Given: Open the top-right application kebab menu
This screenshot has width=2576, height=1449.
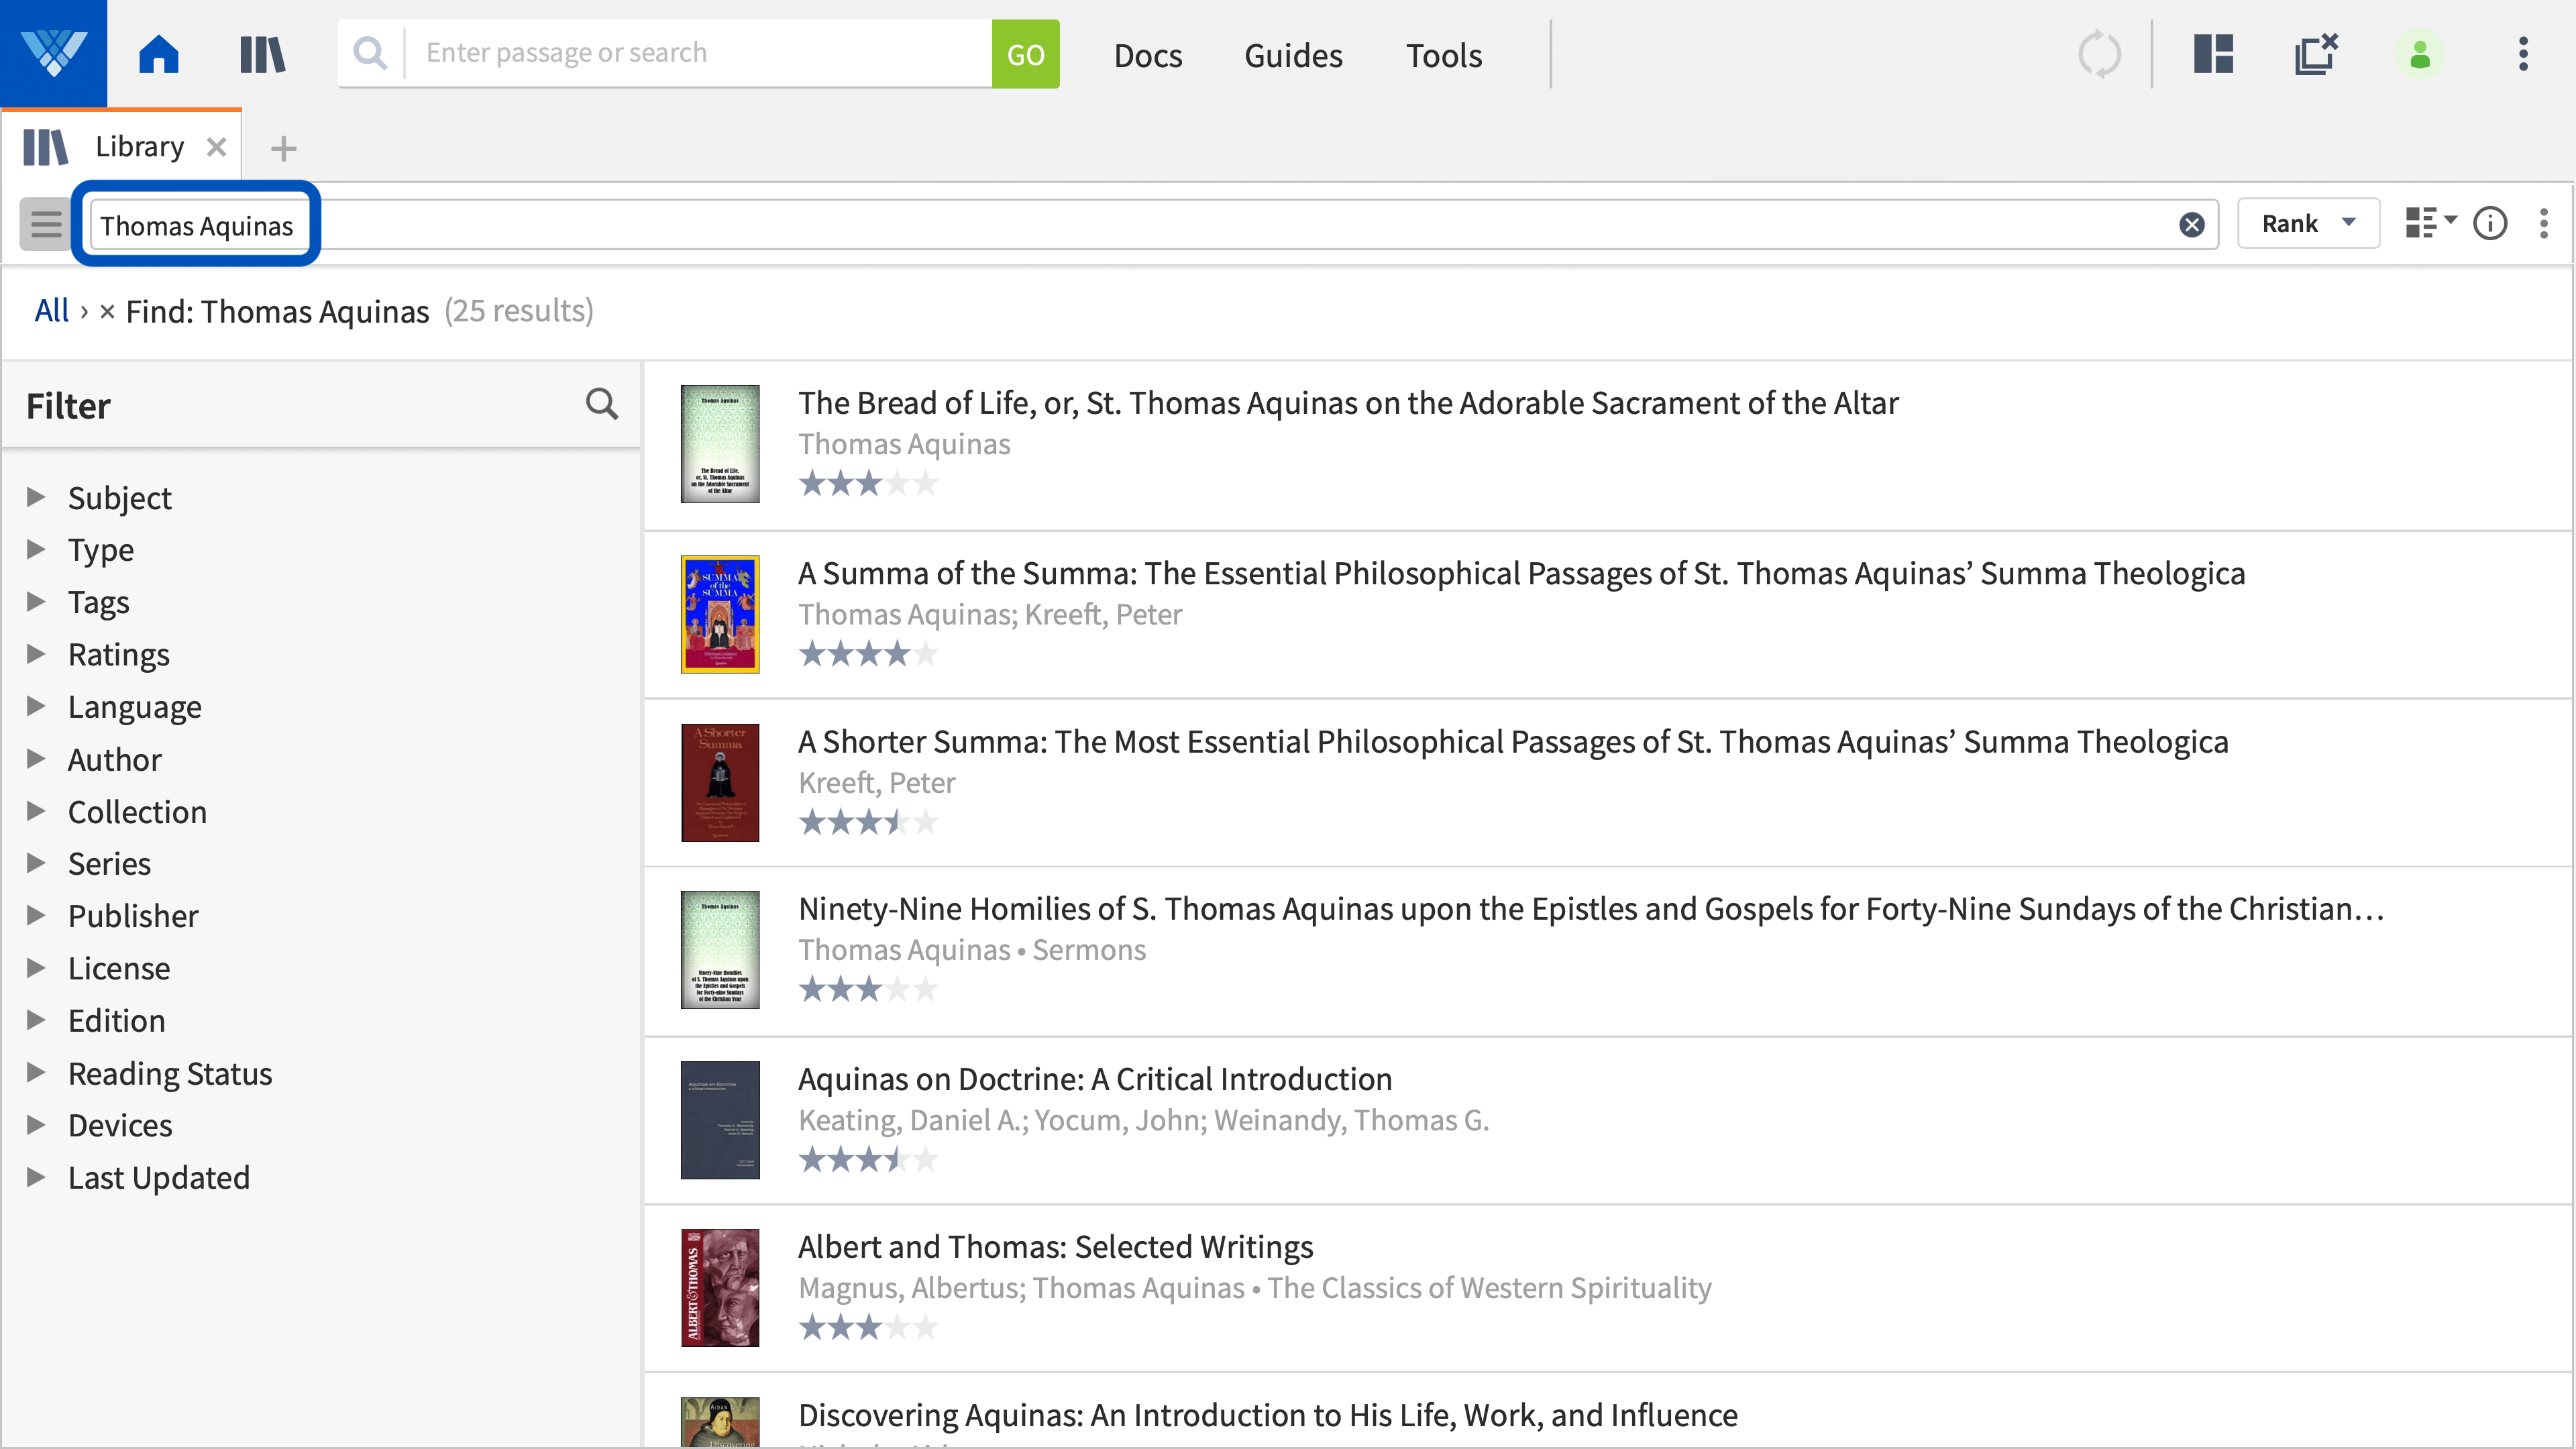Looking at the screenshot, I should [2522, 54].
